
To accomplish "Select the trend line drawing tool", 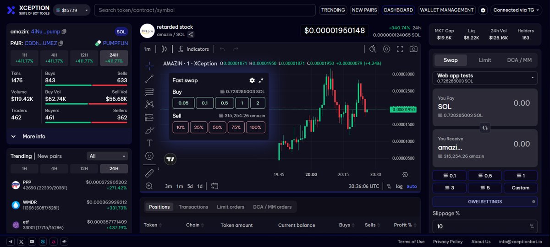I will (x=149, y=79).
